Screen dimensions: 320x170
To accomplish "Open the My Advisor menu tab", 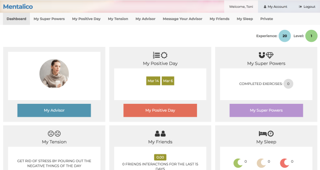I will 145,19.
